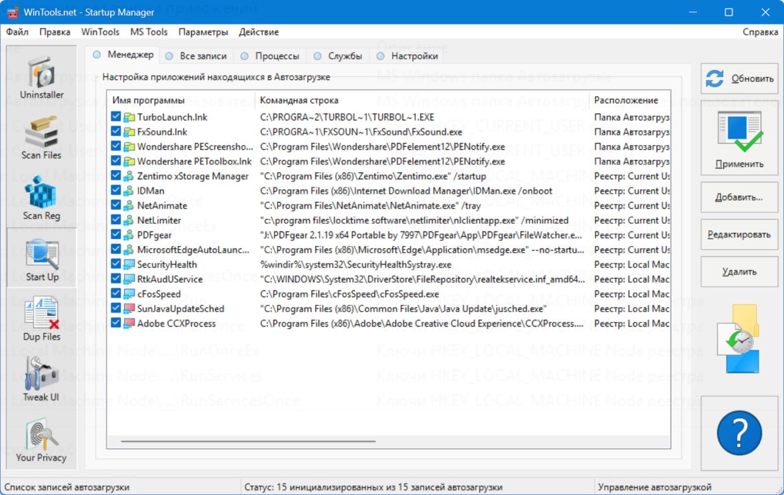Open the Tweak UI tool

[42, 379]
